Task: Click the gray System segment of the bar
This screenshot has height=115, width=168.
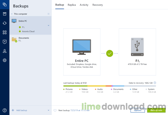Action: pos(140,86)
